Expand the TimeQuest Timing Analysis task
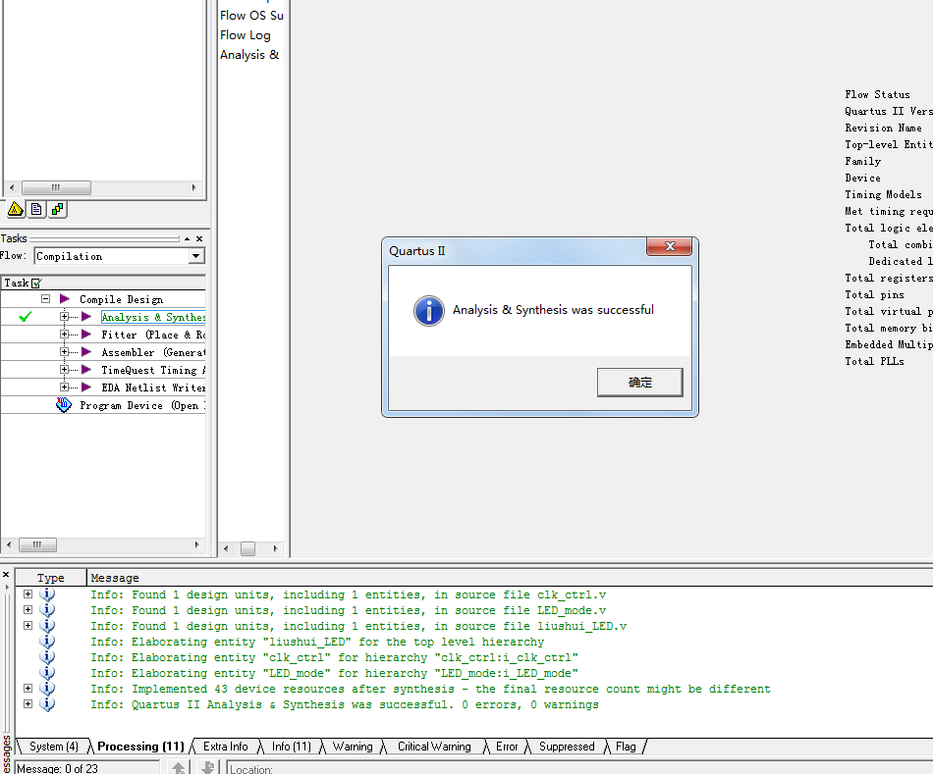The width and height of the screenshot is (933, 774). pos(64,370)
